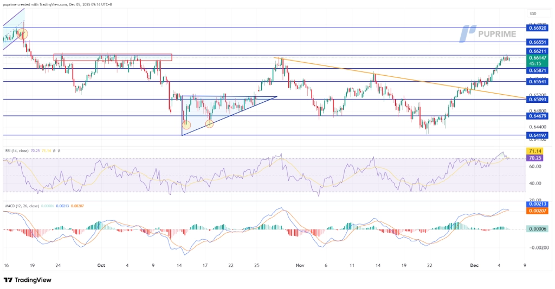Click the orange circle marker at top-left peak
555x289 pixels.
tap(22, 34)
